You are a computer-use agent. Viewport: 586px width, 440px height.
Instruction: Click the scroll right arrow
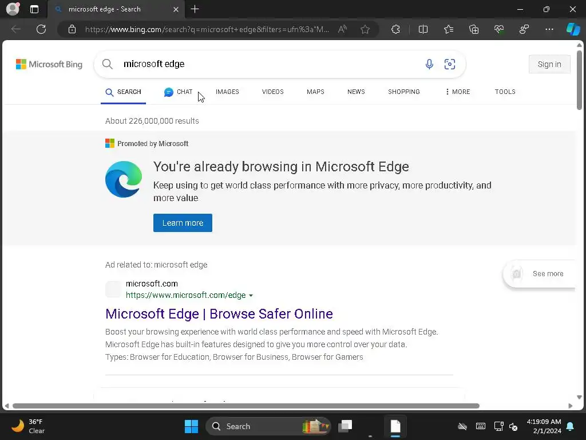(x=571, y=406)
